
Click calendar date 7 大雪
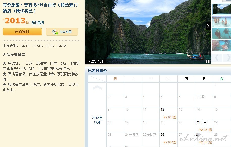point(200,97)
